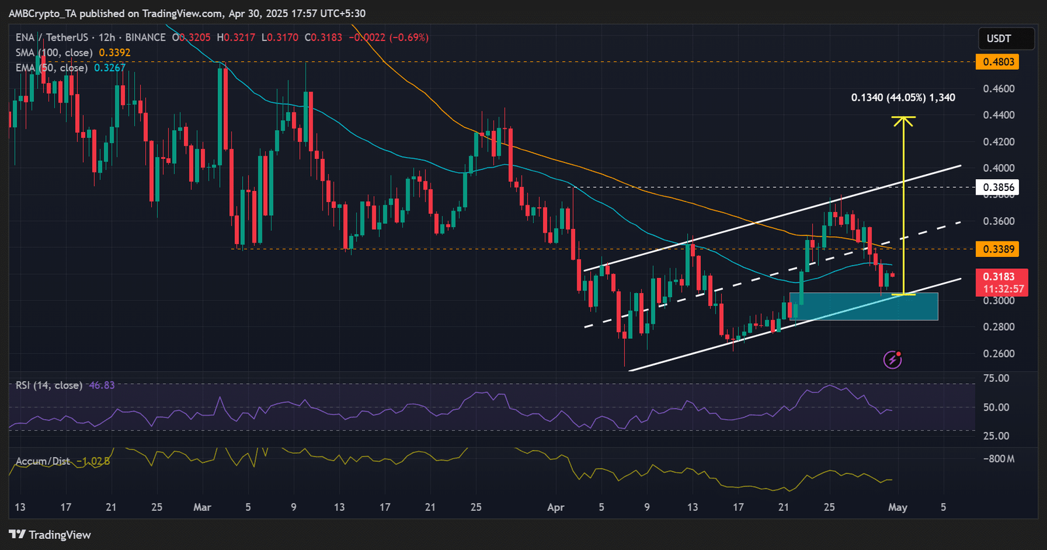Select the 0.3856 white price label

(x=997, y=188)
